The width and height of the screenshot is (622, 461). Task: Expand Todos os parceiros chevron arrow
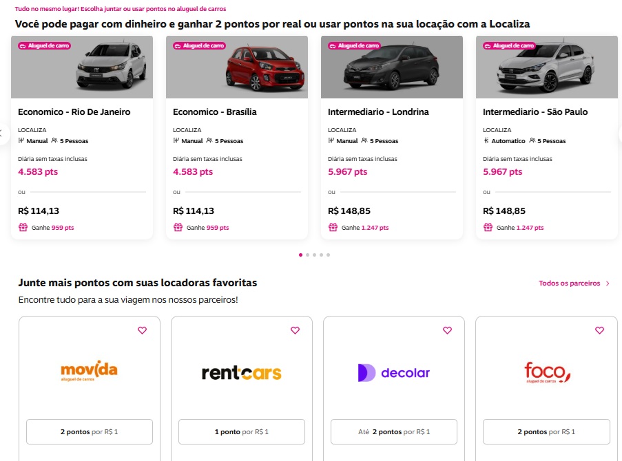[x=608, y=283]
